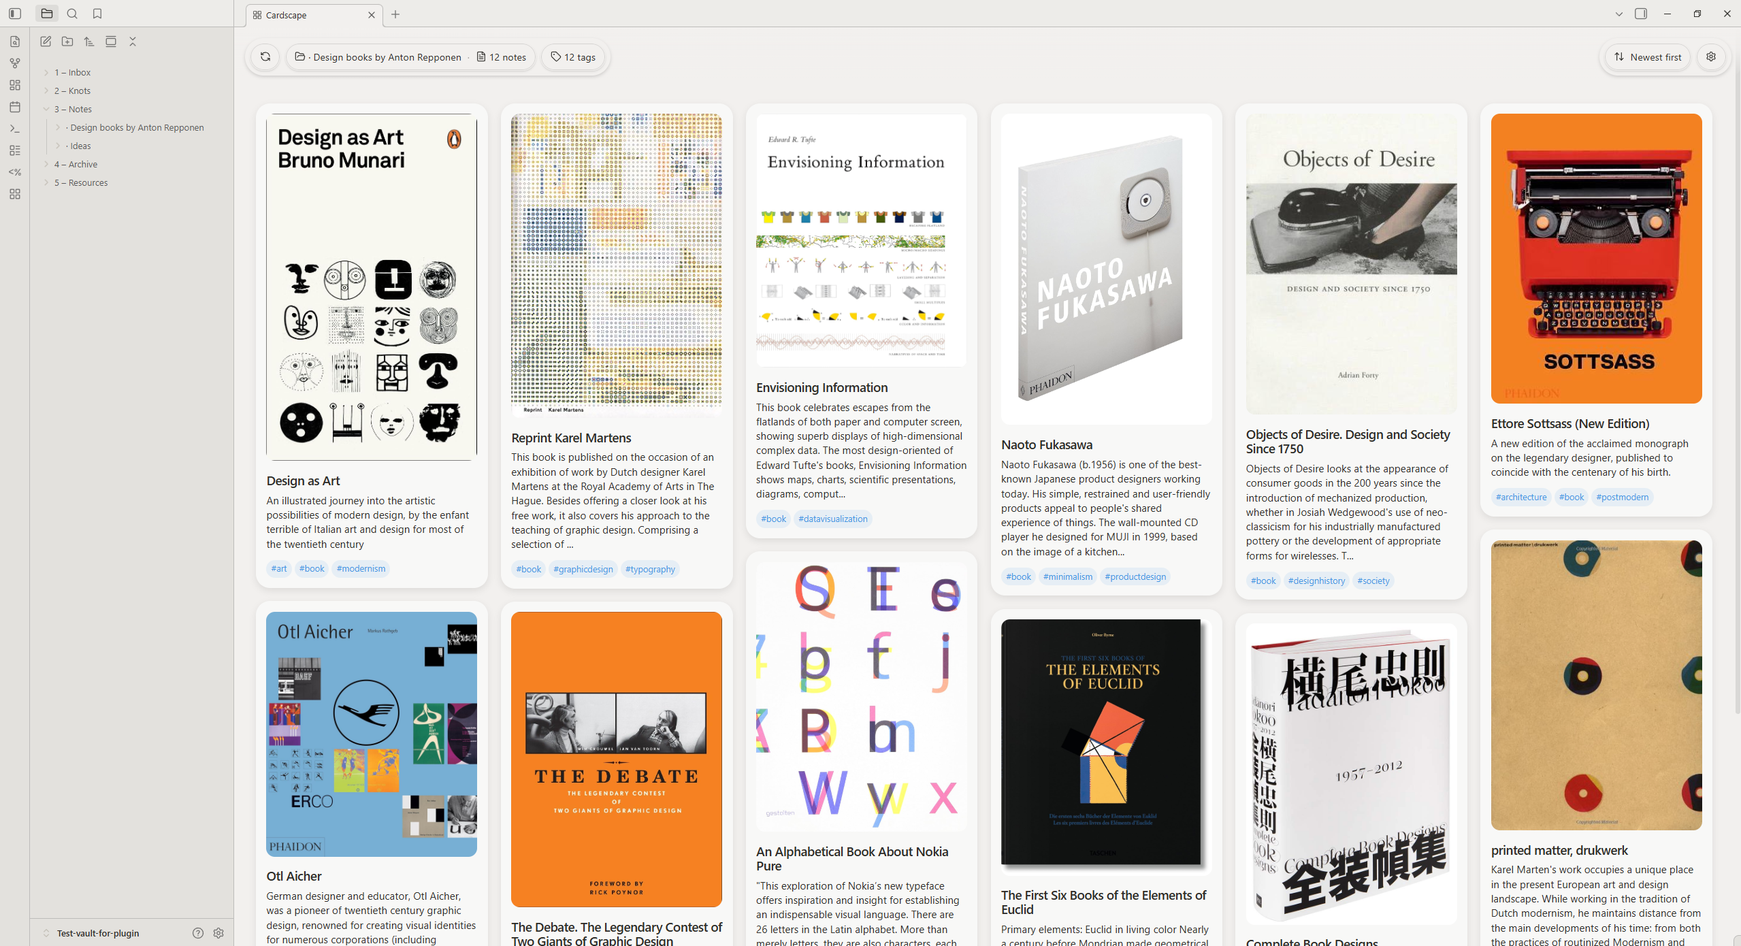Viewport: 1741px width, 946px height.
Task: Click the command palette terminal icon
Action: pyautogui.click(x=15, y=129)
